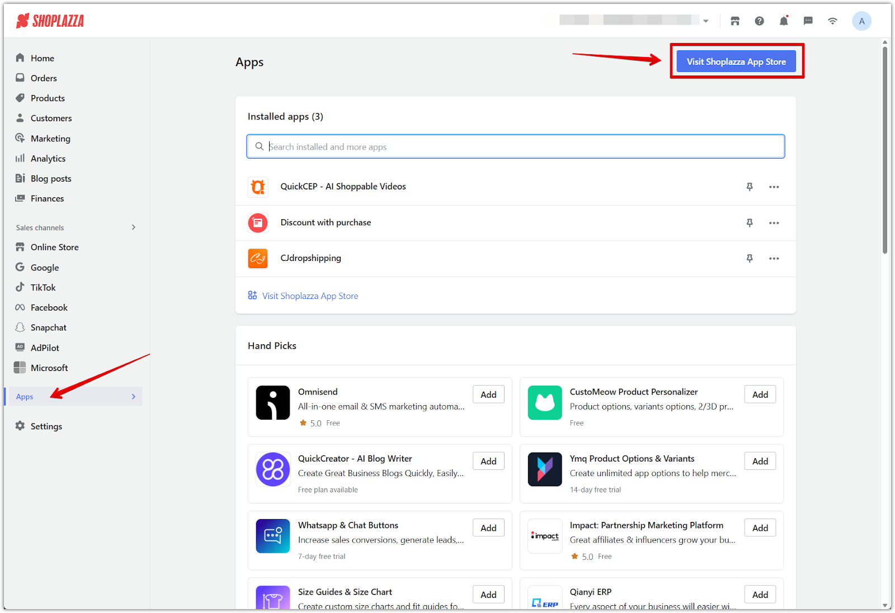Open the Qianyi ERP app icon
The height and width of the screenshot is (613, 895).
(x=545, y=598)
